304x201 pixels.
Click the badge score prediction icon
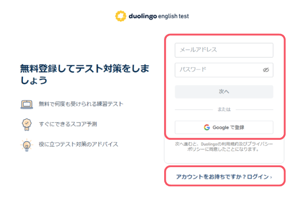point(27,125)
